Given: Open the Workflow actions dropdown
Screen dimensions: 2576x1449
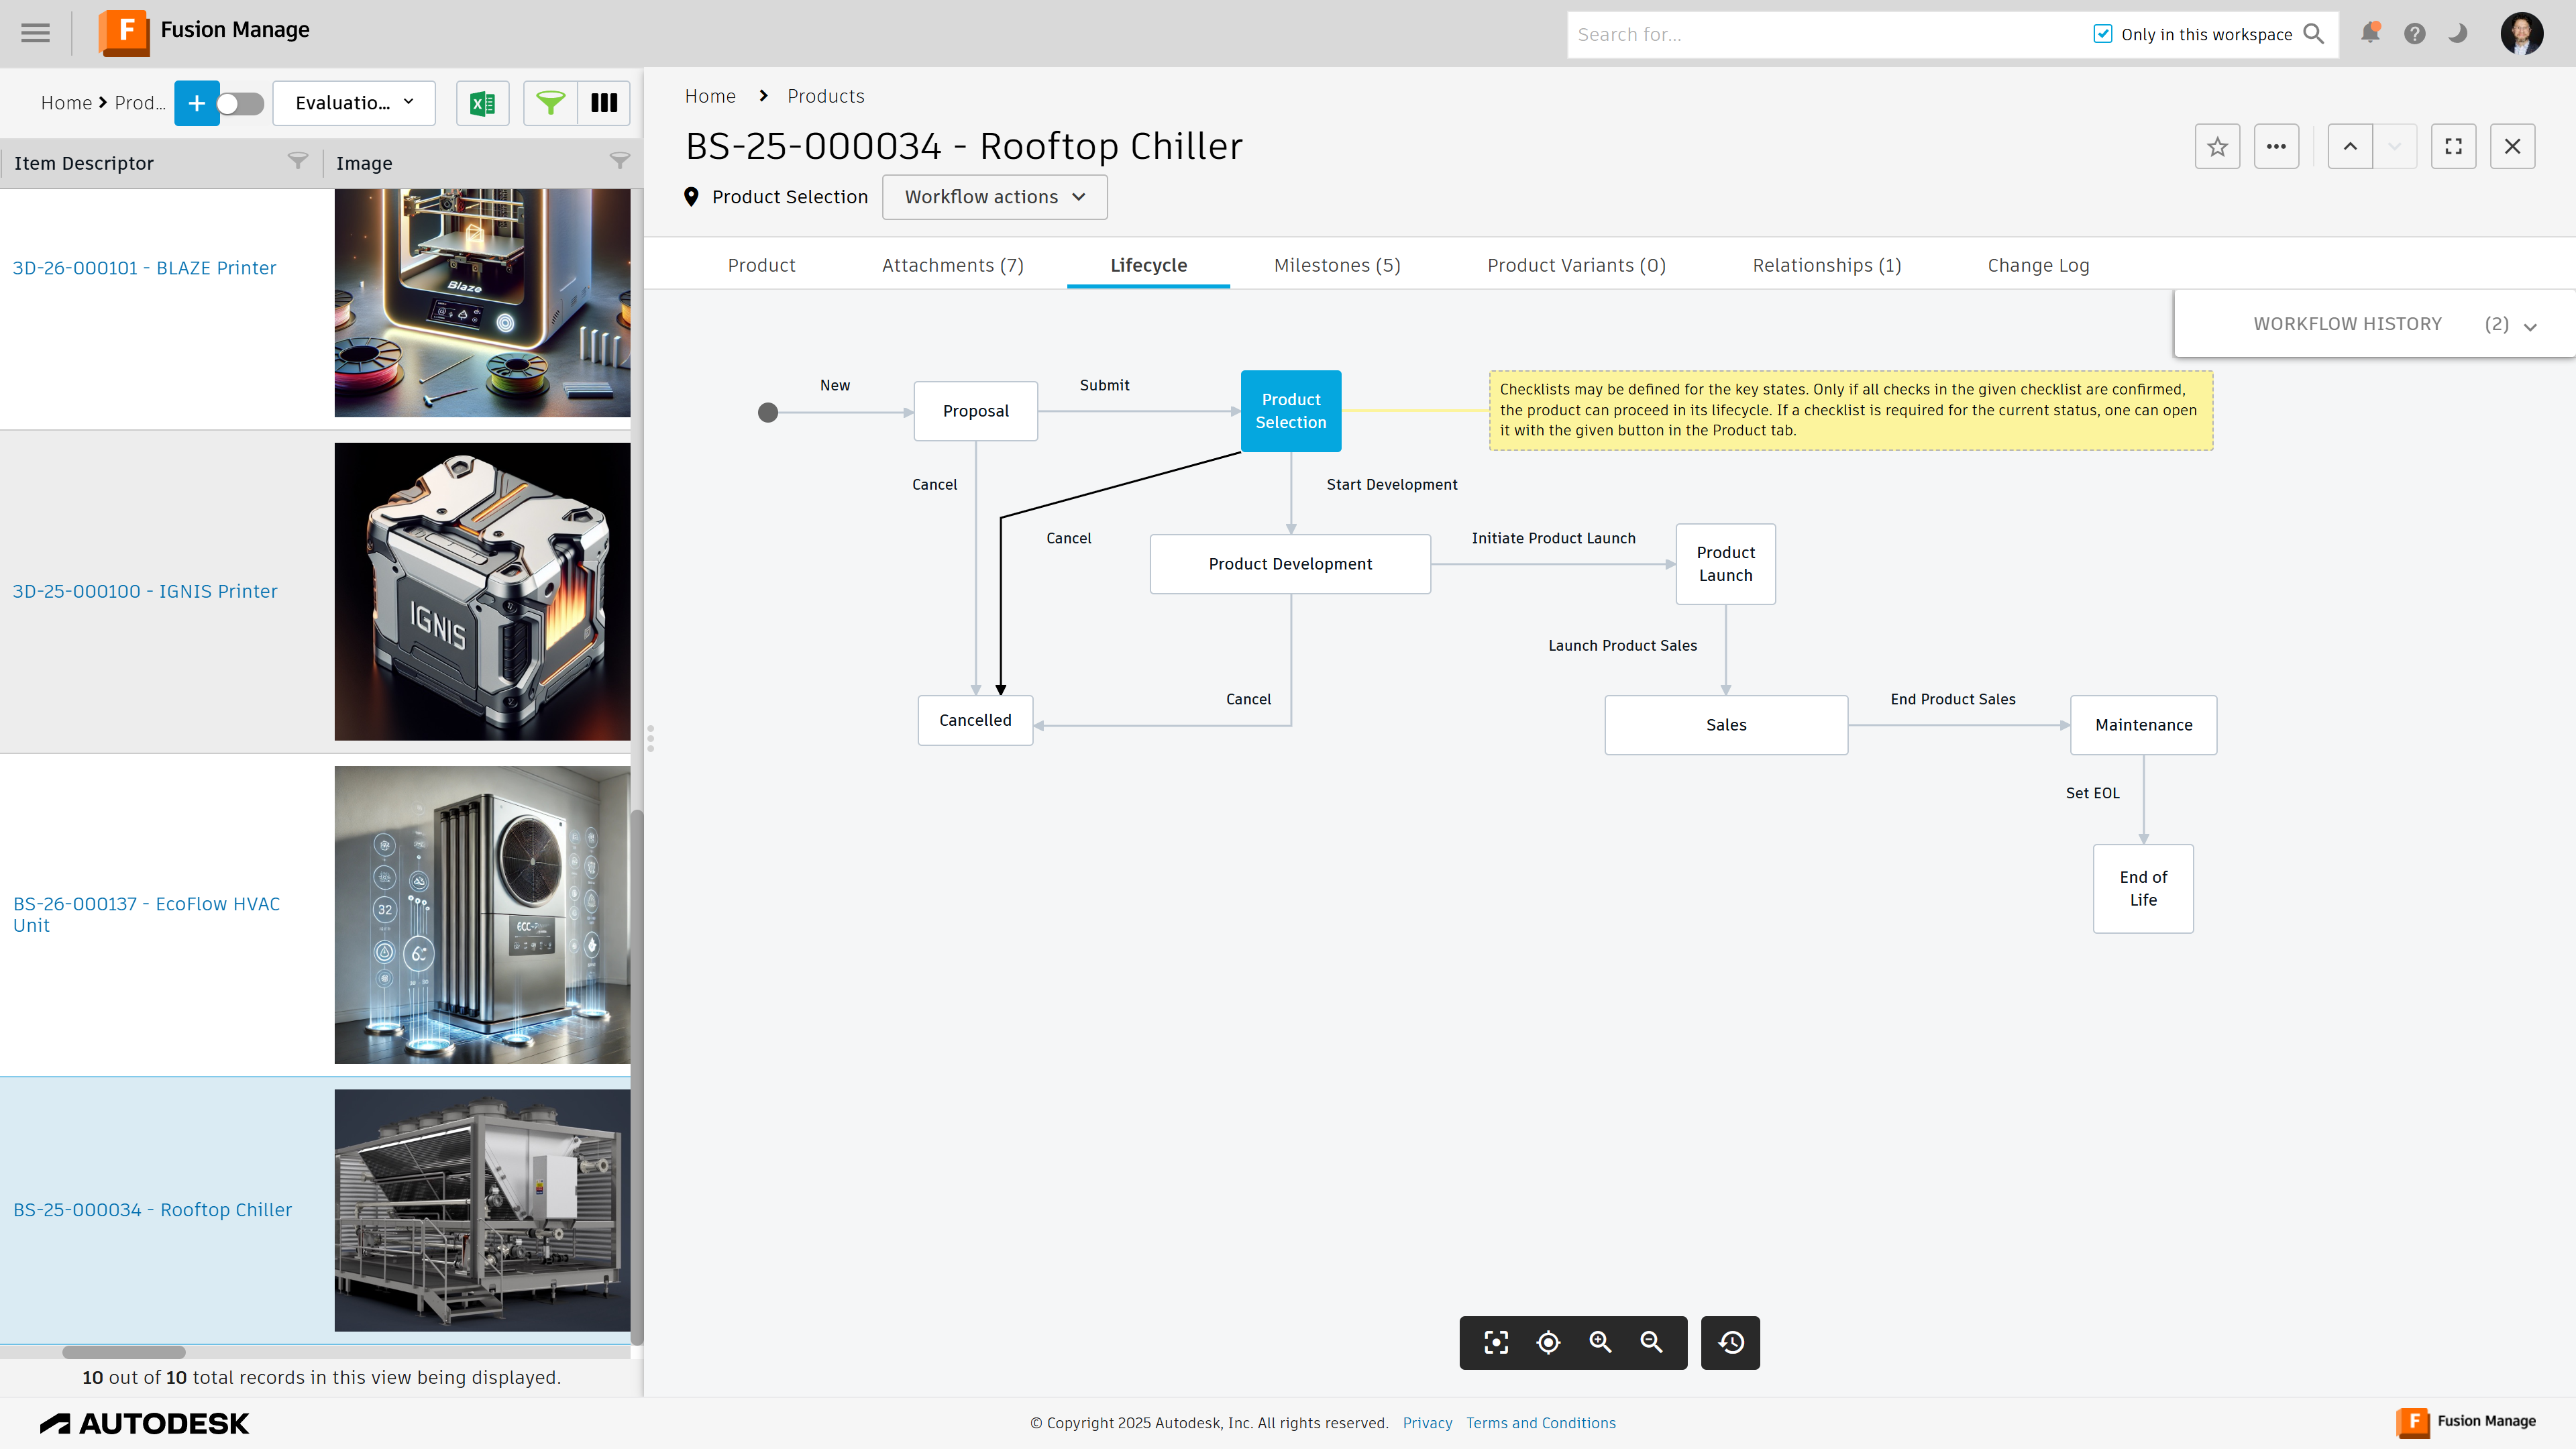Looking at the screenshot, I should tap(994, 197).
